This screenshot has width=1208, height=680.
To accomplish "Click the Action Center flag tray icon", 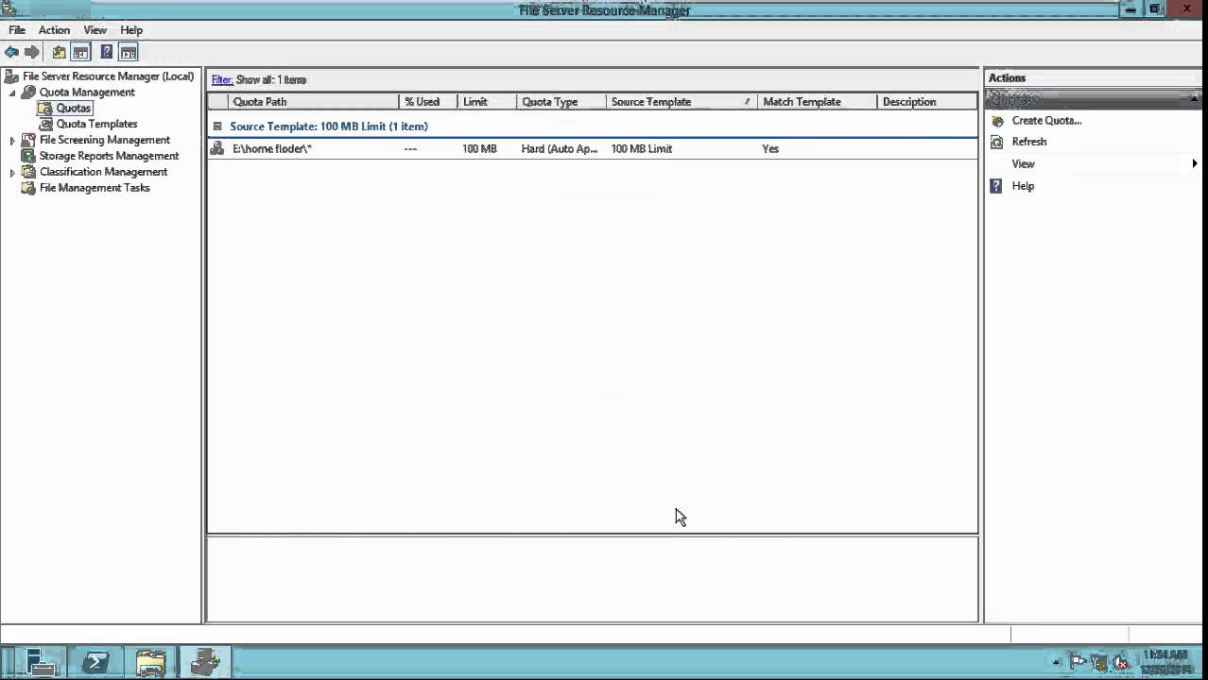I will (x=1078, y=662).
